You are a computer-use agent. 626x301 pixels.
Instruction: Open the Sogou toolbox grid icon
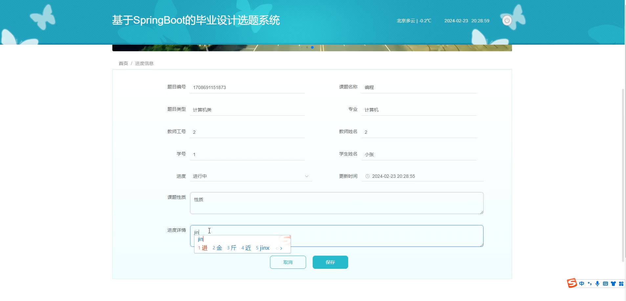tap(621, 284)
